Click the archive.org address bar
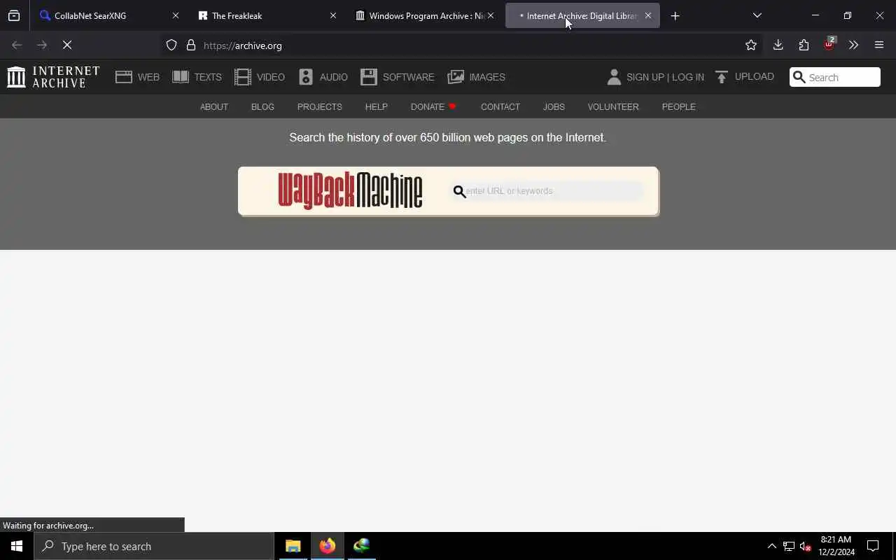The width and height of the screenshot is (896, 560). 462,45
